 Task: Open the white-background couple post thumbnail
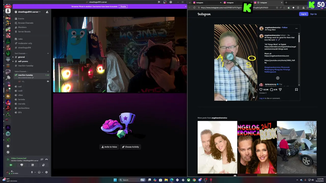point(217,147)
